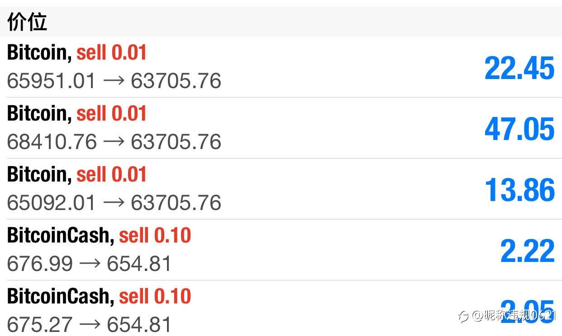Tap price line 65951.01 → 63705.76
This screenshot has width=562, height=336.
tap(114, 81)
